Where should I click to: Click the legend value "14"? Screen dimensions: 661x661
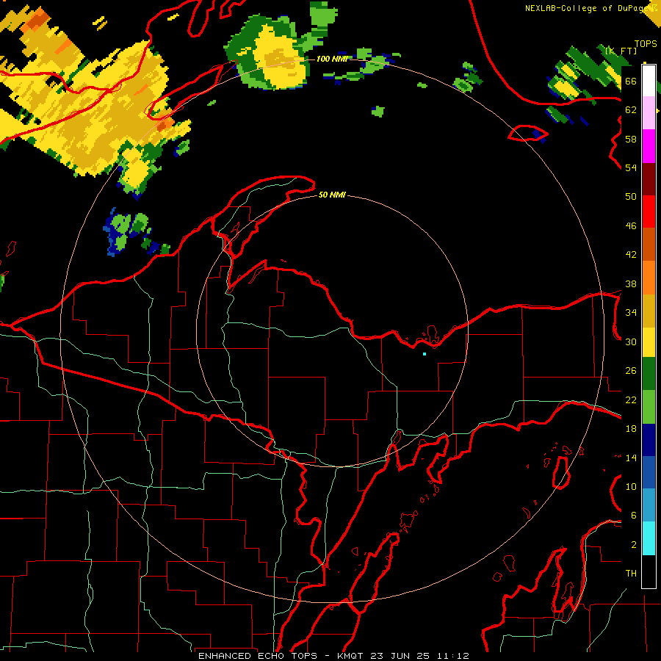point(631,458)
